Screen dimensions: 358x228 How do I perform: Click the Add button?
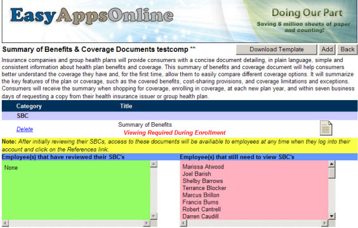(327, 49)
